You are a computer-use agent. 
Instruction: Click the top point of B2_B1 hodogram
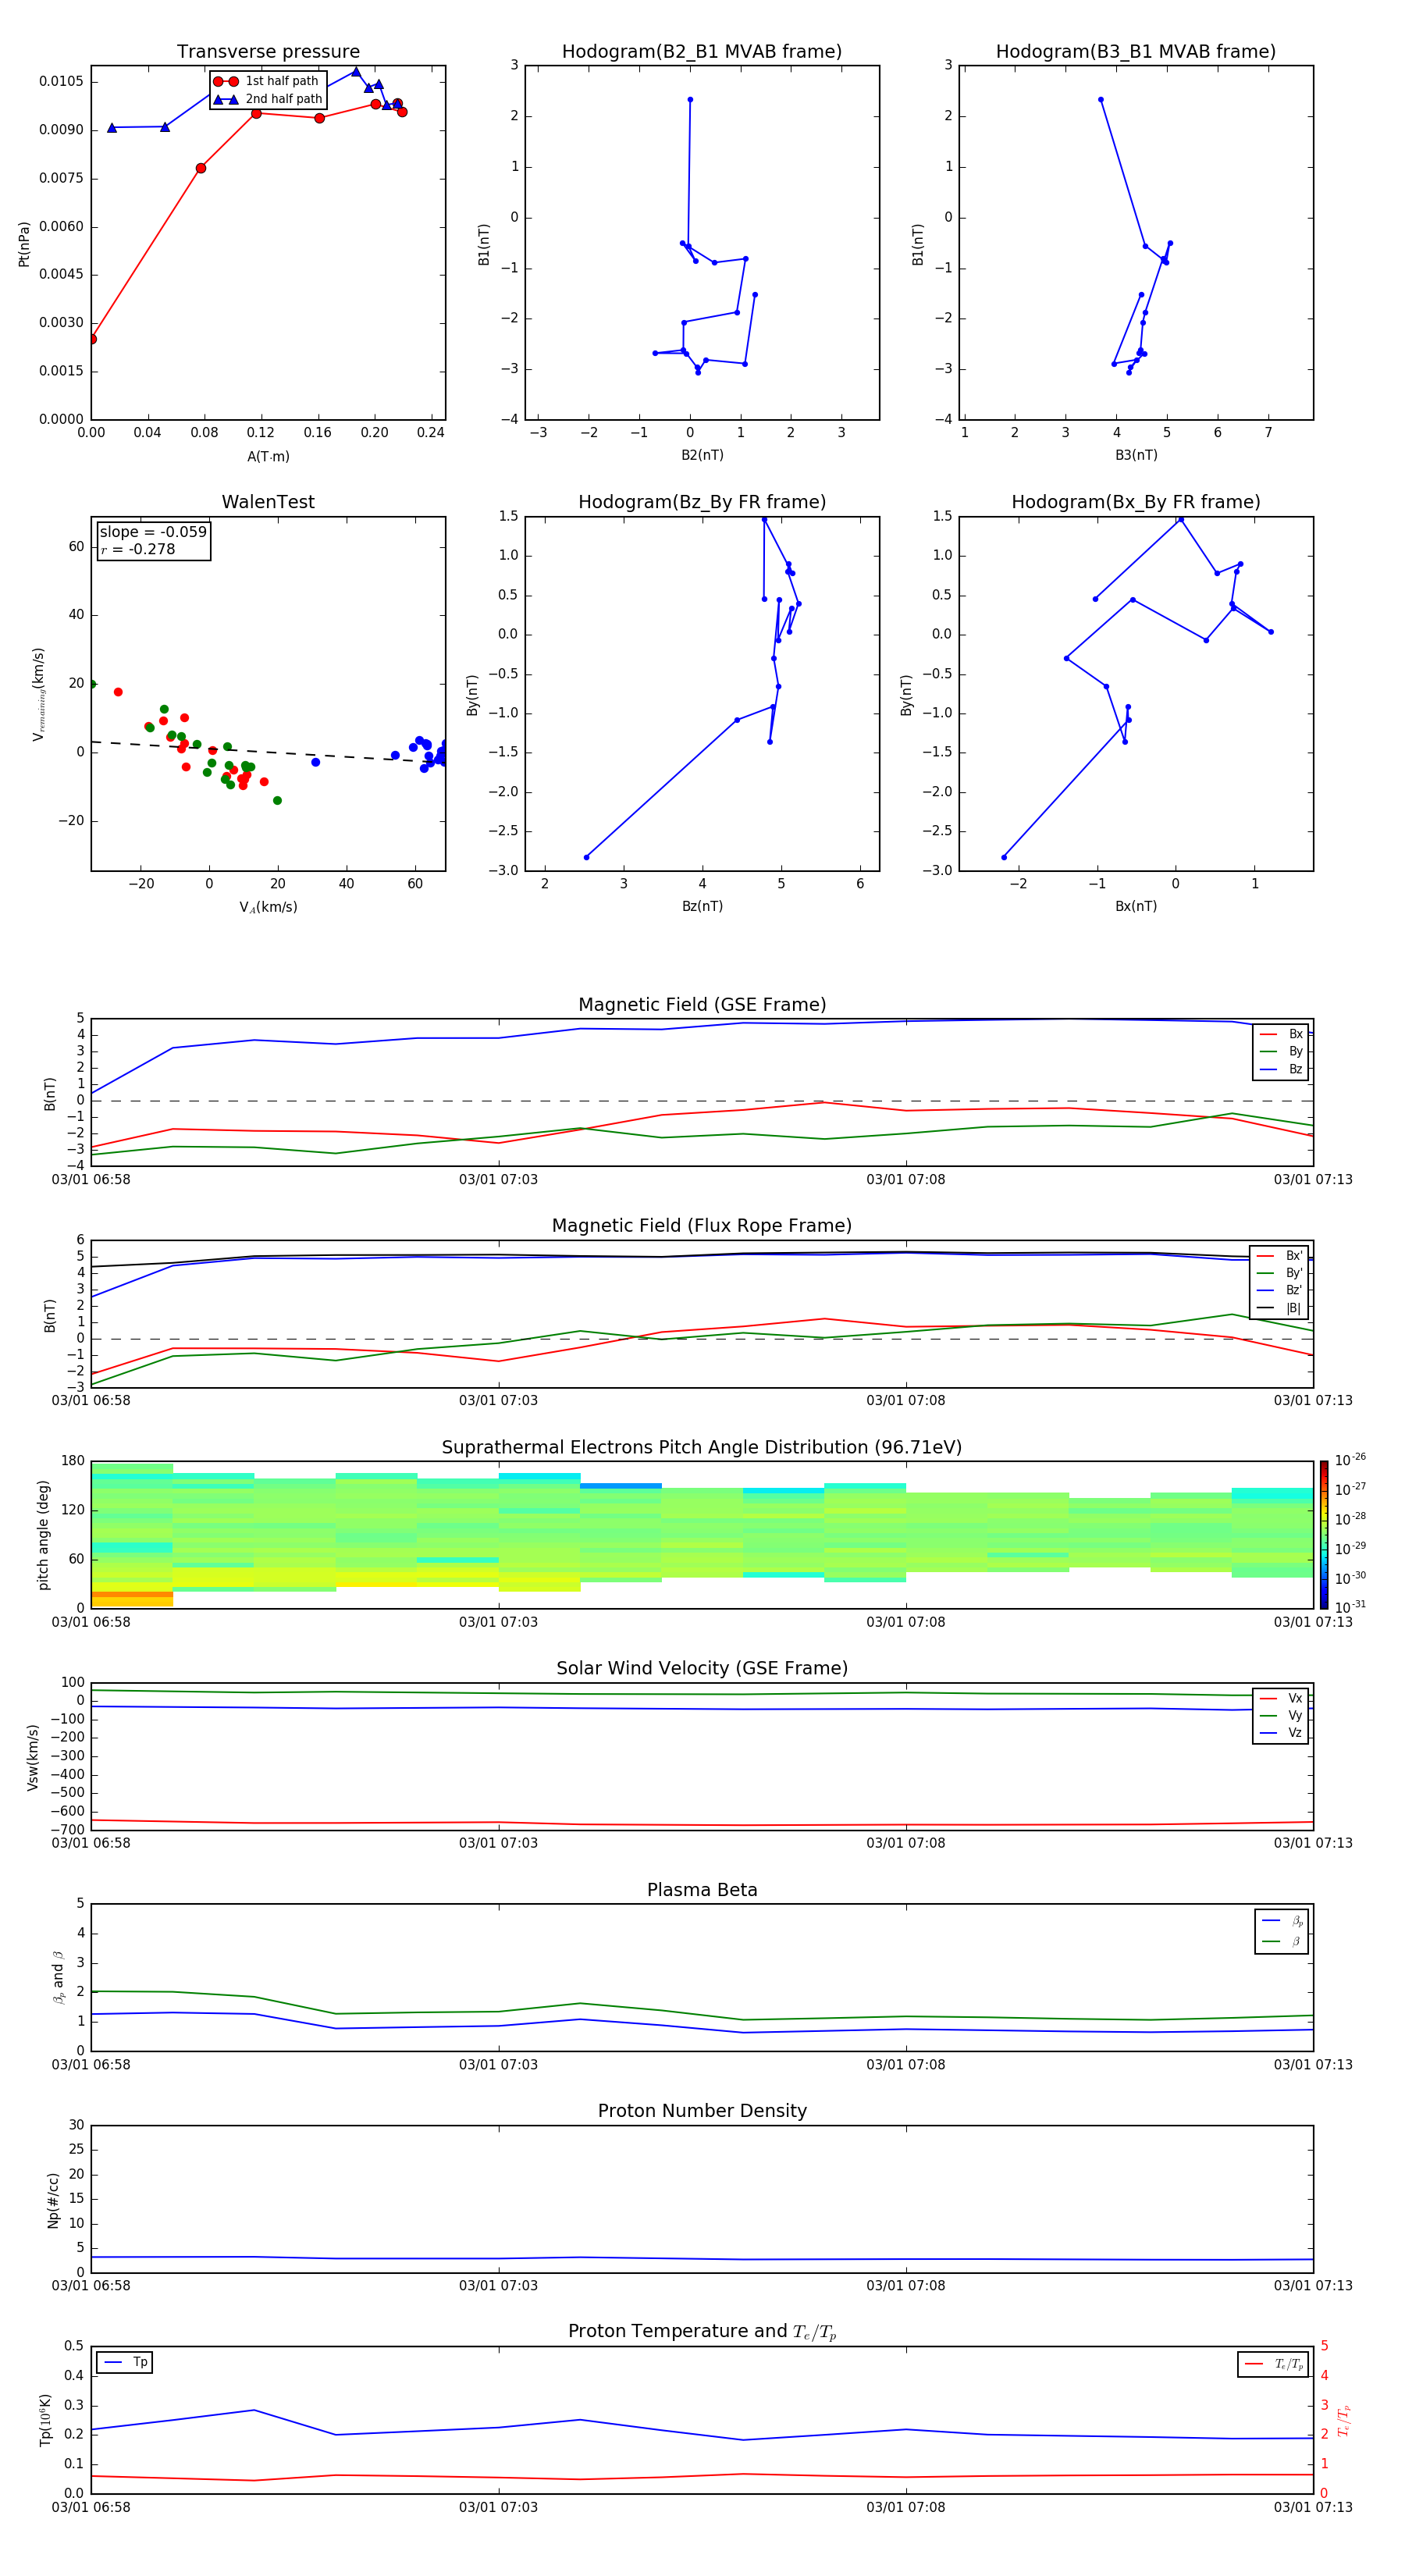click(x=690, y=100)
